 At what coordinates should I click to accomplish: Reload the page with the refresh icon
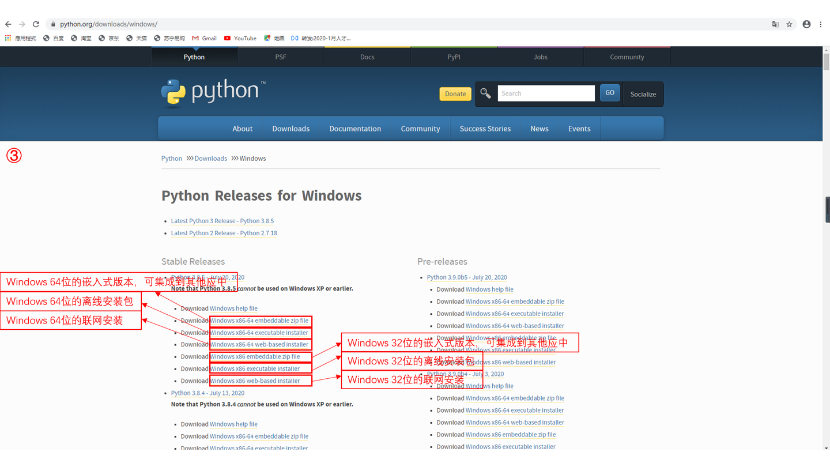(x=36, y=24)
